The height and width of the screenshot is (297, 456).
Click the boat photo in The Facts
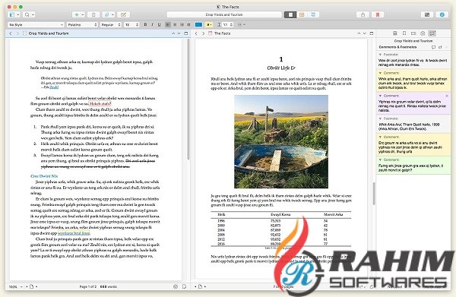coord(281,141)
